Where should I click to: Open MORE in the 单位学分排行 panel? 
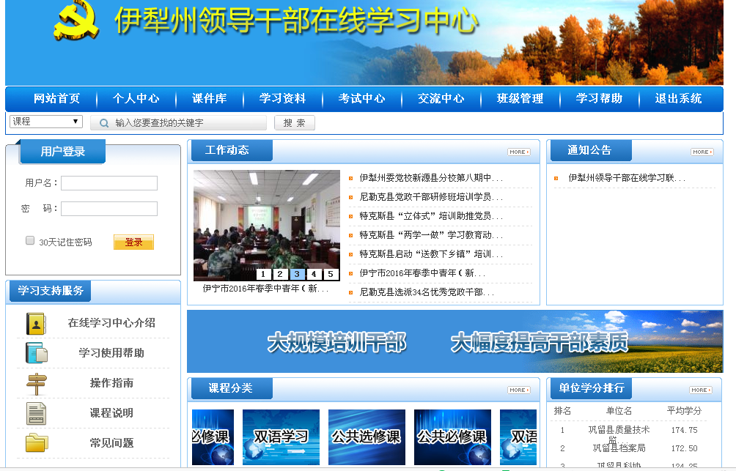pos(701,390)
